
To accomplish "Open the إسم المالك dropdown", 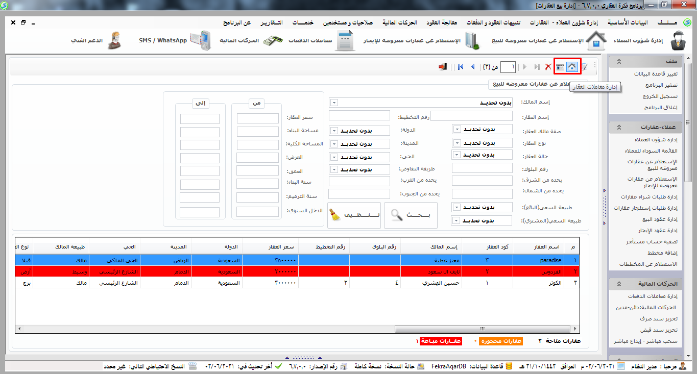I will coord(334,103).
